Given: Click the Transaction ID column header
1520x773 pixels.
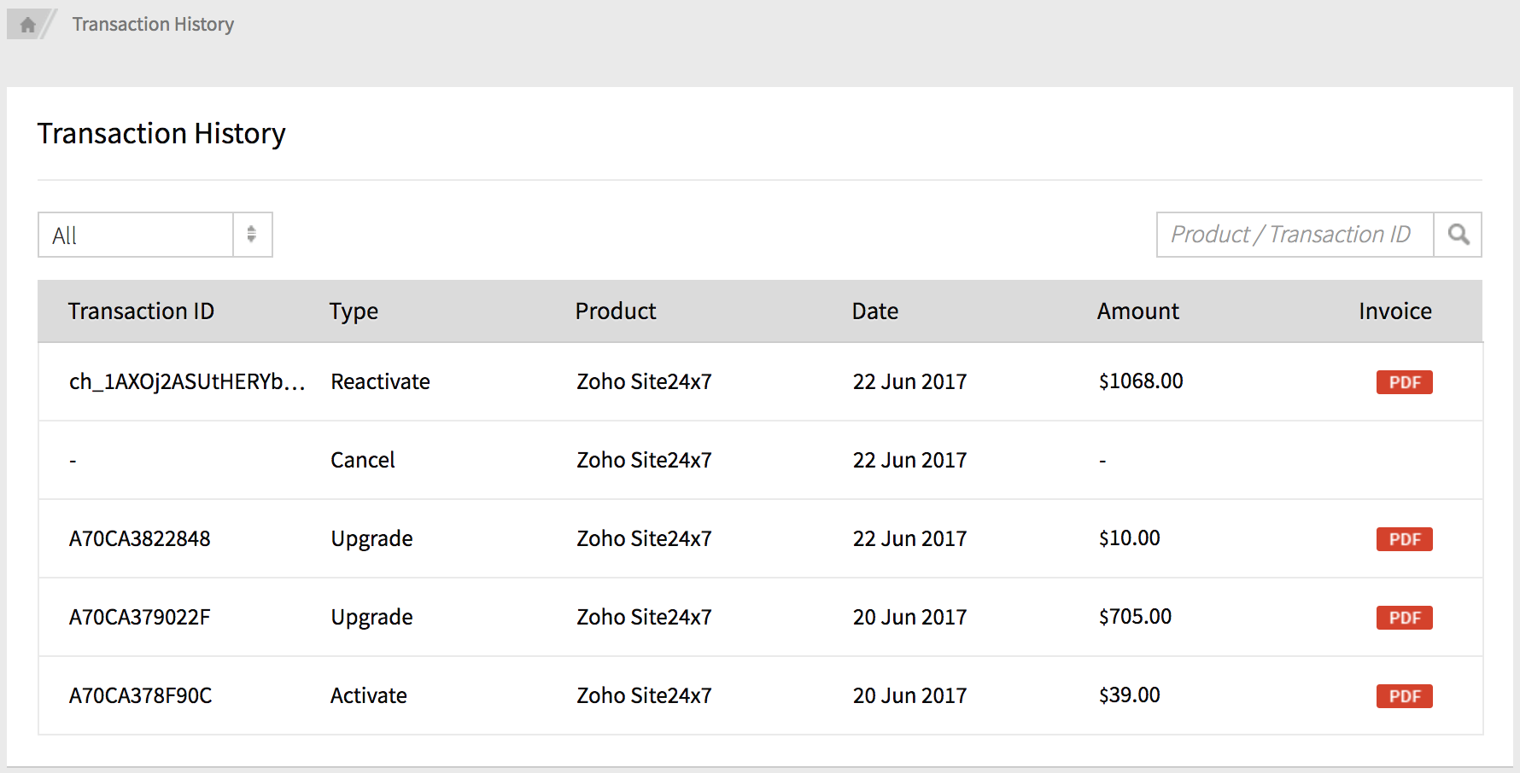Looking at the screenshot, I should pos(141,311).
